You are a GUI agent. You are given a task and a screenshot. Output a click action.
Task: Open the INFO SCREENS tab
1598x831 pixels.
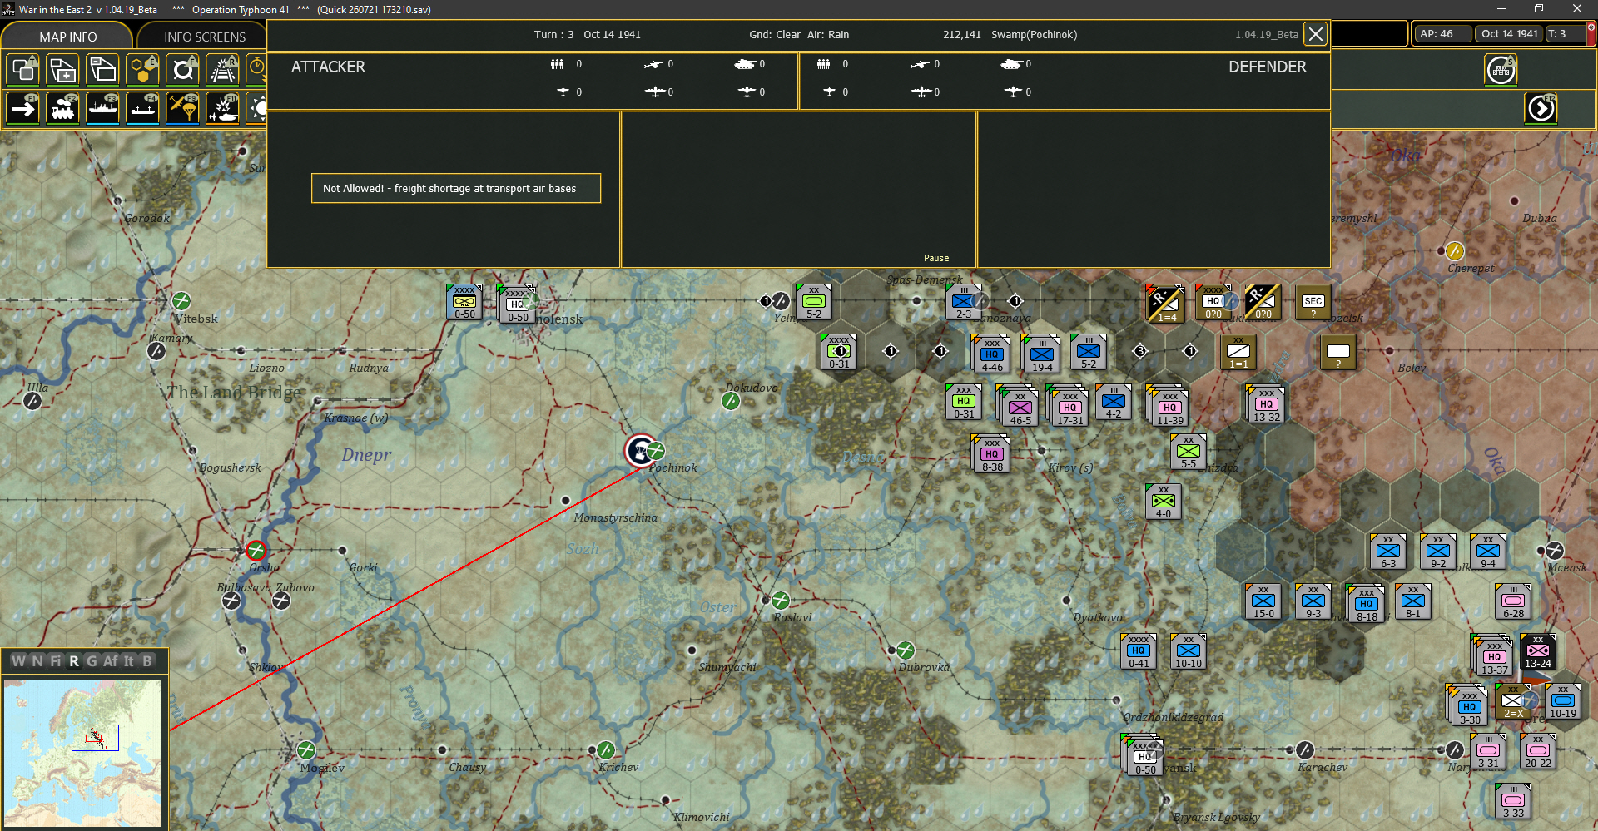point(204,37)
